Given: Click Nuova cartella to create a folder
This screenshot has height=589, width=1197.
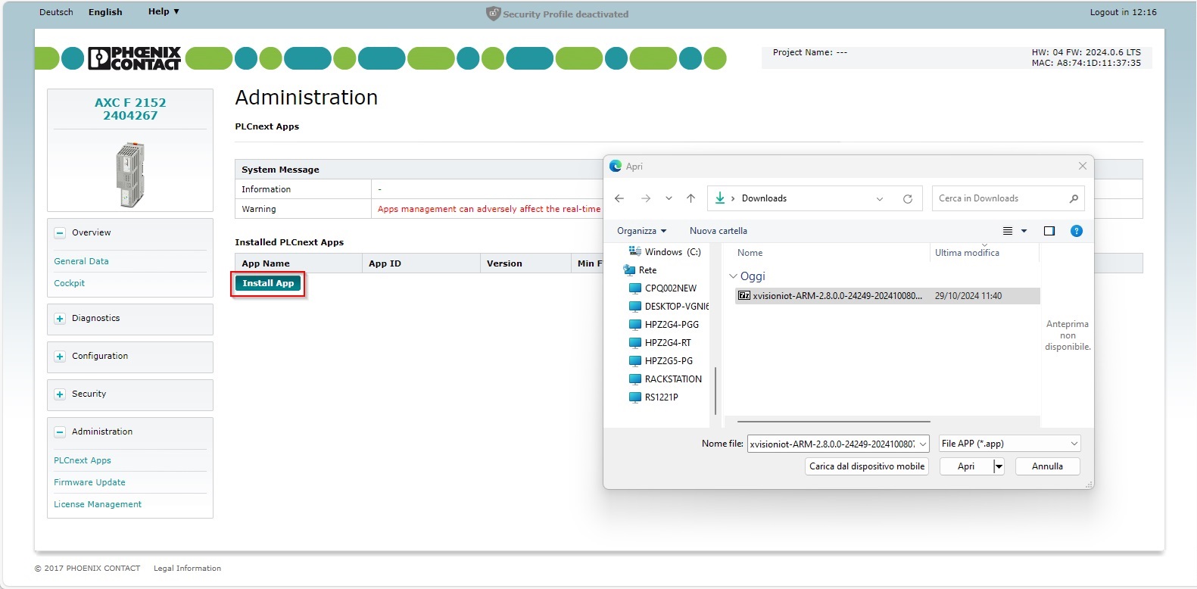Looking at the screenshot, I should point(718,231).
